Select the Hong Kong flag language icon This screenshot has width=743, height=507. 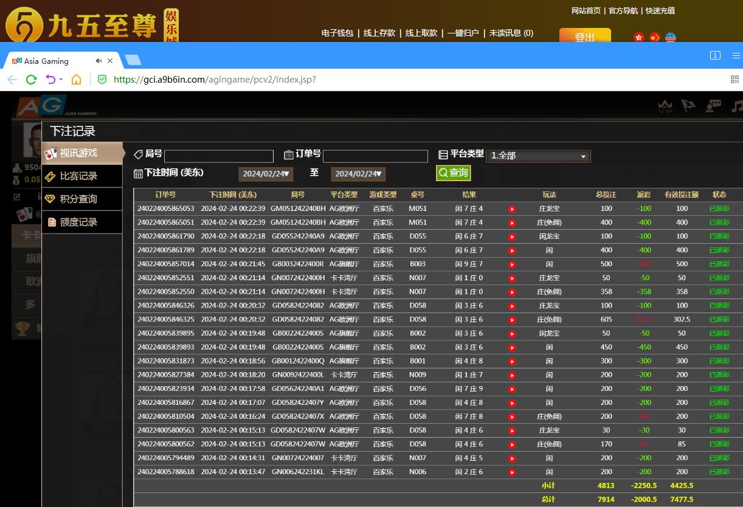point(639,37)
